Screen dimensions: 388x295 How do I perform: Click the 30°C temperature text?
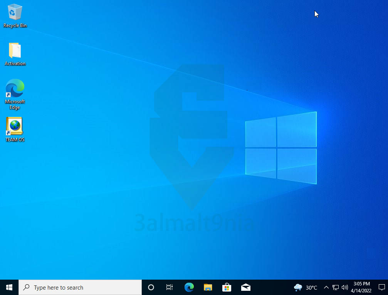tap(311, 288)
